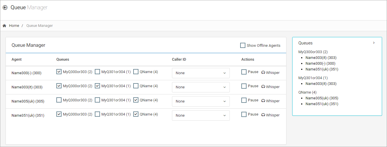Image resolution: width=387 pixels, height=147 pixels.
Task: Click Whisper headset icon for Name351(uk) agent
Action: click(x=263, y=115)
